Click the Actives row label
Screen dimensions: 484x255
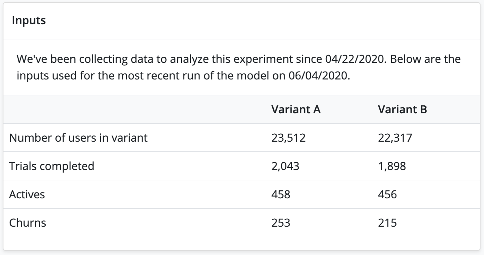click(x=27, y=195)
